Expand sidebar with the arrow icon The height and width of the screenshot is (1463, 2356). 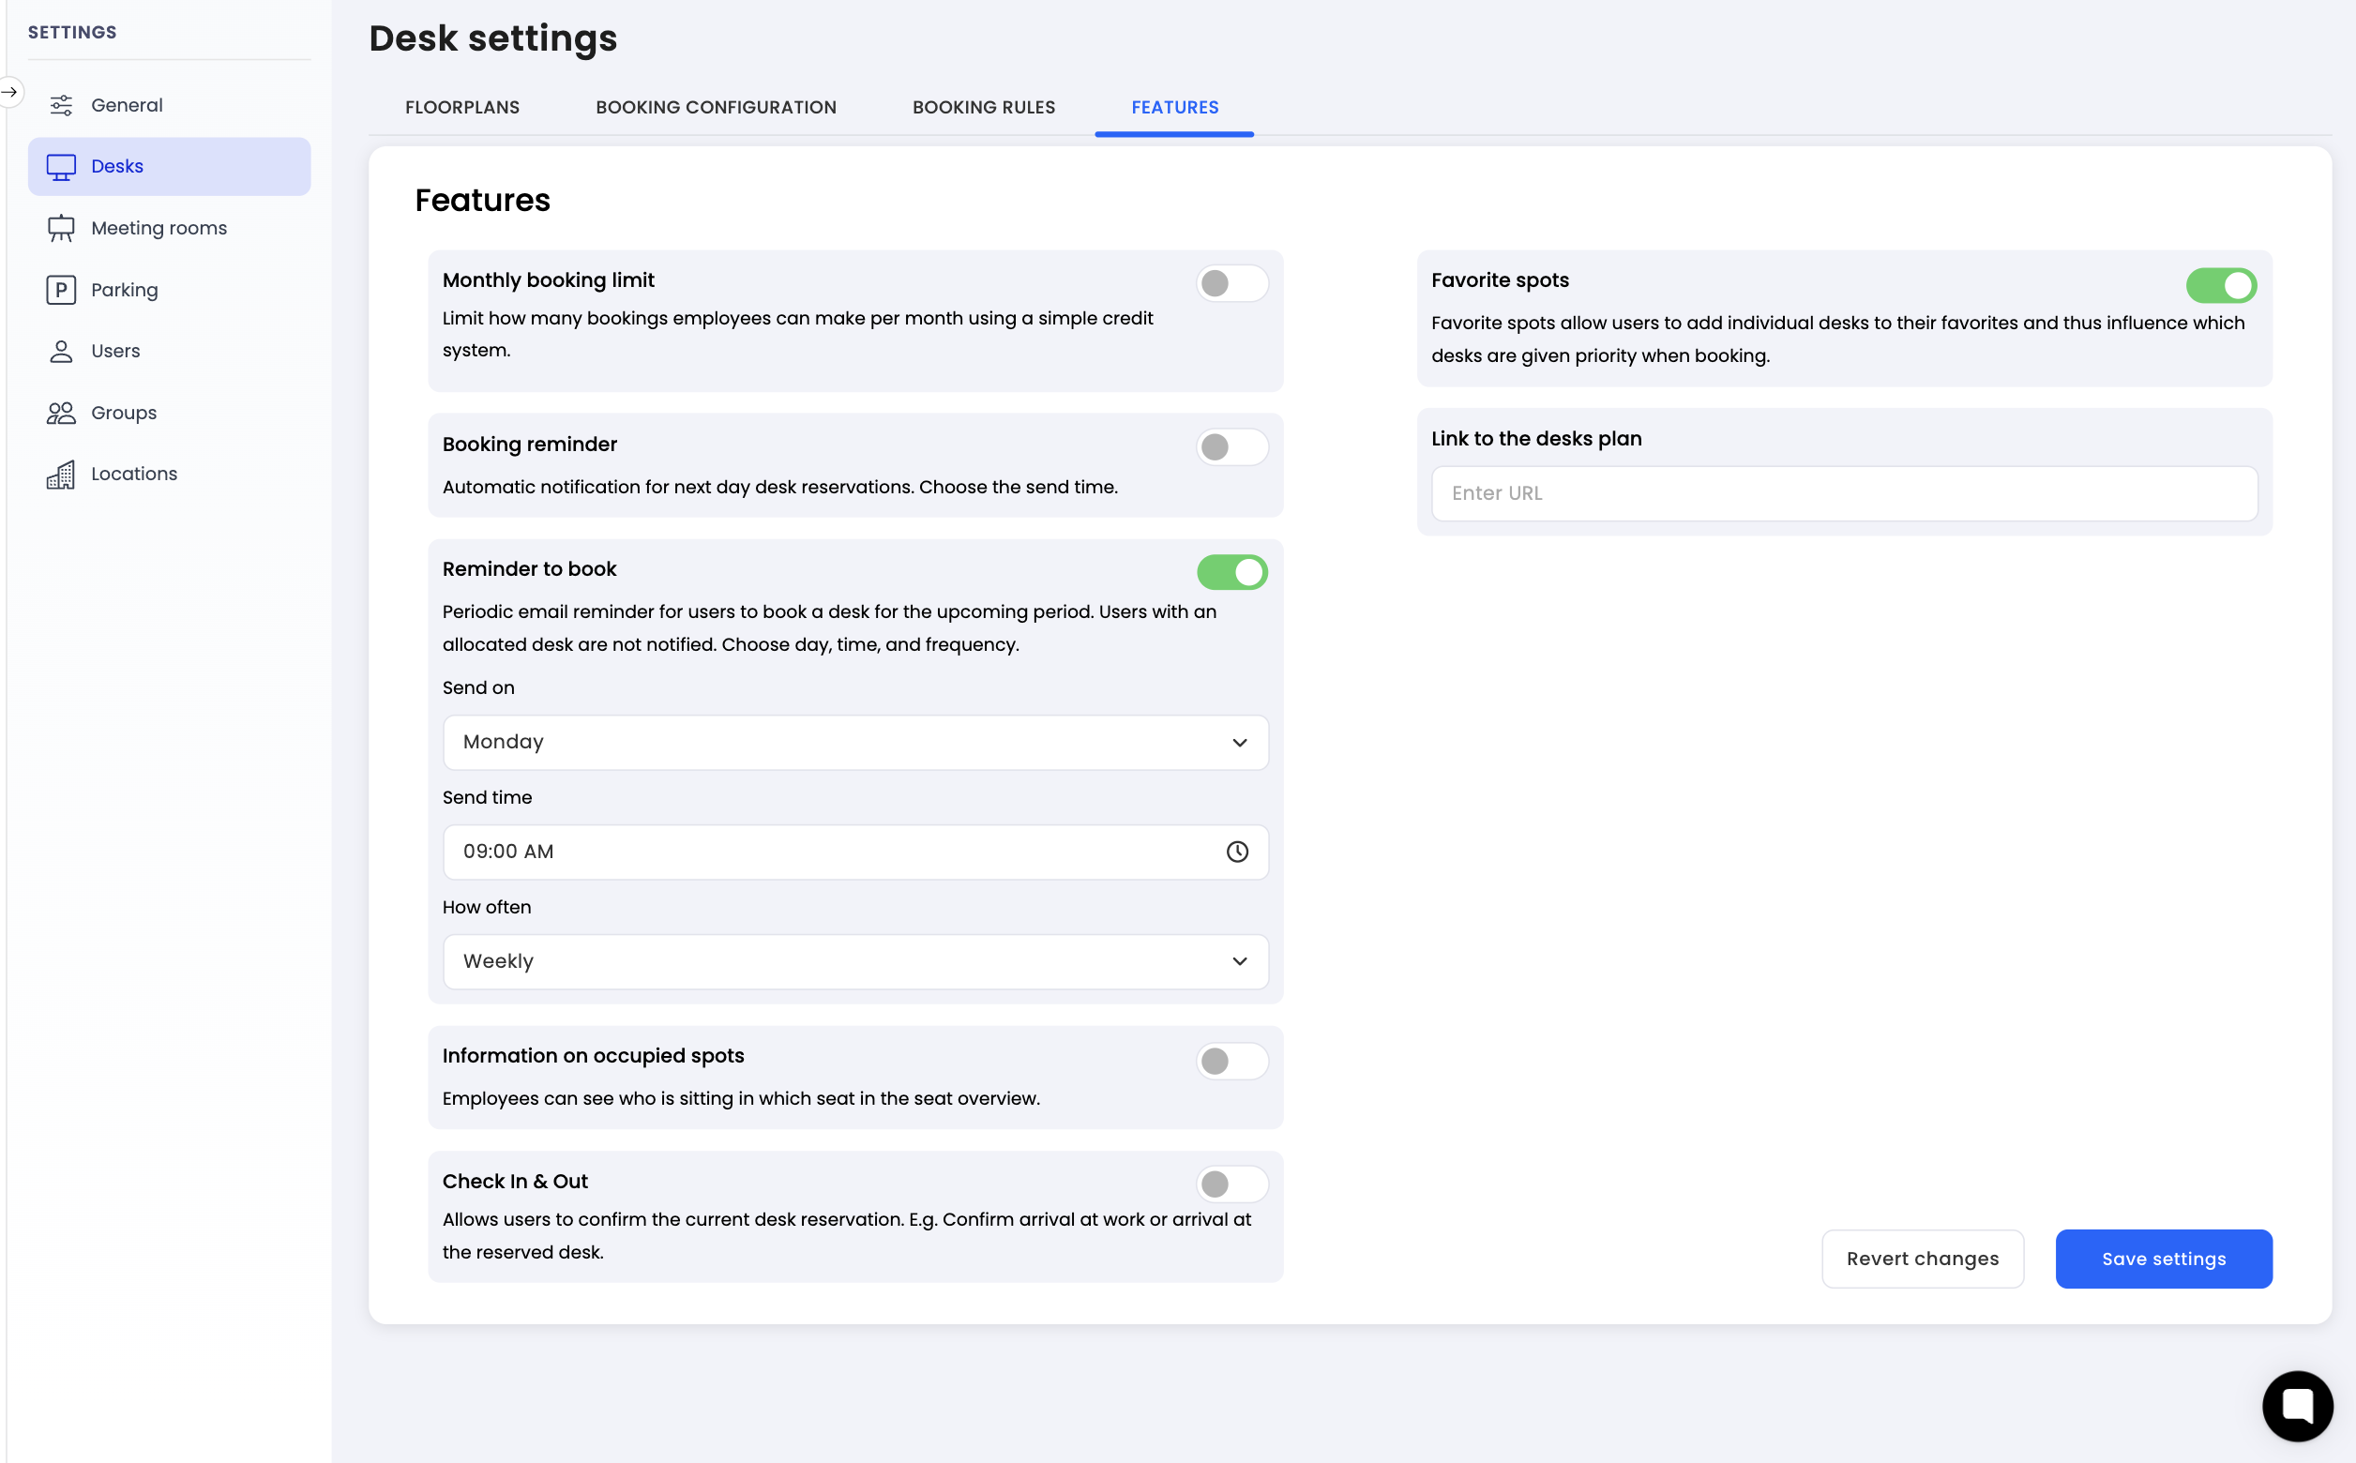click(9, 92)
